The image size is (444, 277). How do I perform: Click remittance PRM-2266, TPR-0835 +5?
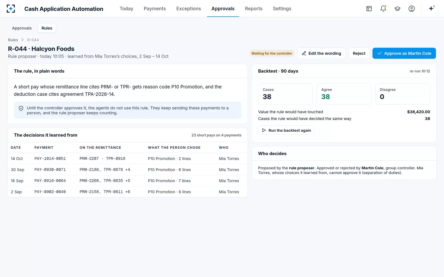(x=105, y=181)
